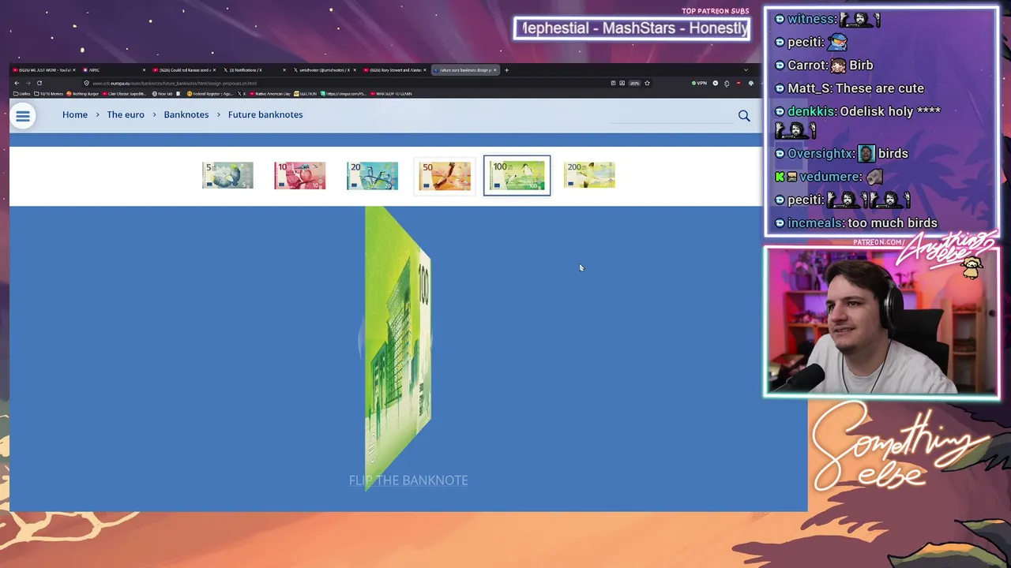Expand the tab list chevron
Image resolution: width=1011 pixels, height=568 pixels.
click(746, 70)
